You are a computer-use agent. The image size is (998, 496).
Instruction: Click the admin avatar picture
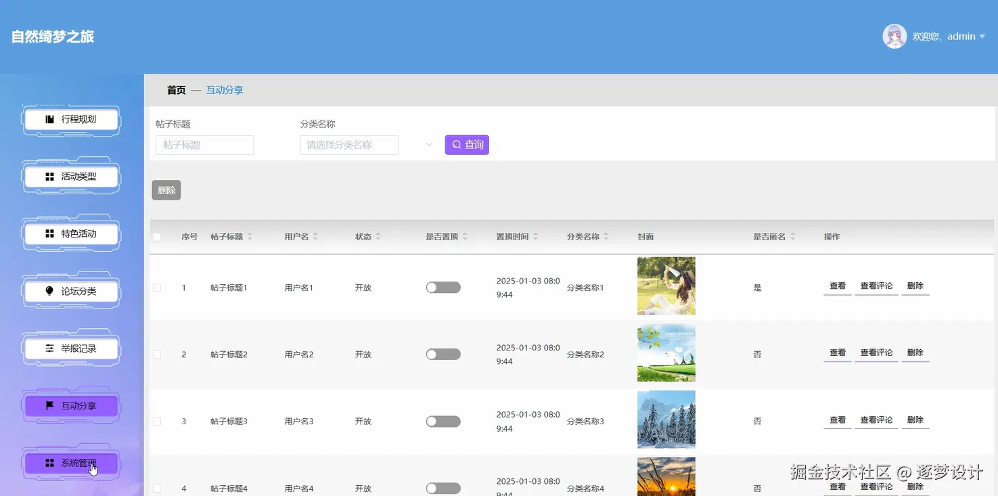click(x=894, y=37)
